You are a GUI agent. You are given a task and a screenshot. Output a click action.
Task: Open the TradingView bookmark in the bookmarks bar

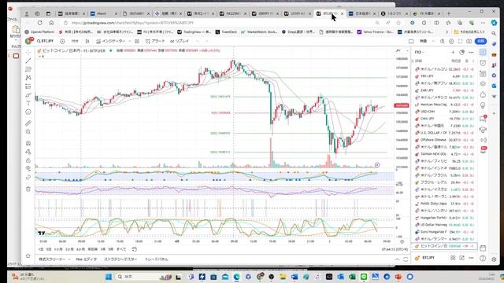click(x=195, y=32)
